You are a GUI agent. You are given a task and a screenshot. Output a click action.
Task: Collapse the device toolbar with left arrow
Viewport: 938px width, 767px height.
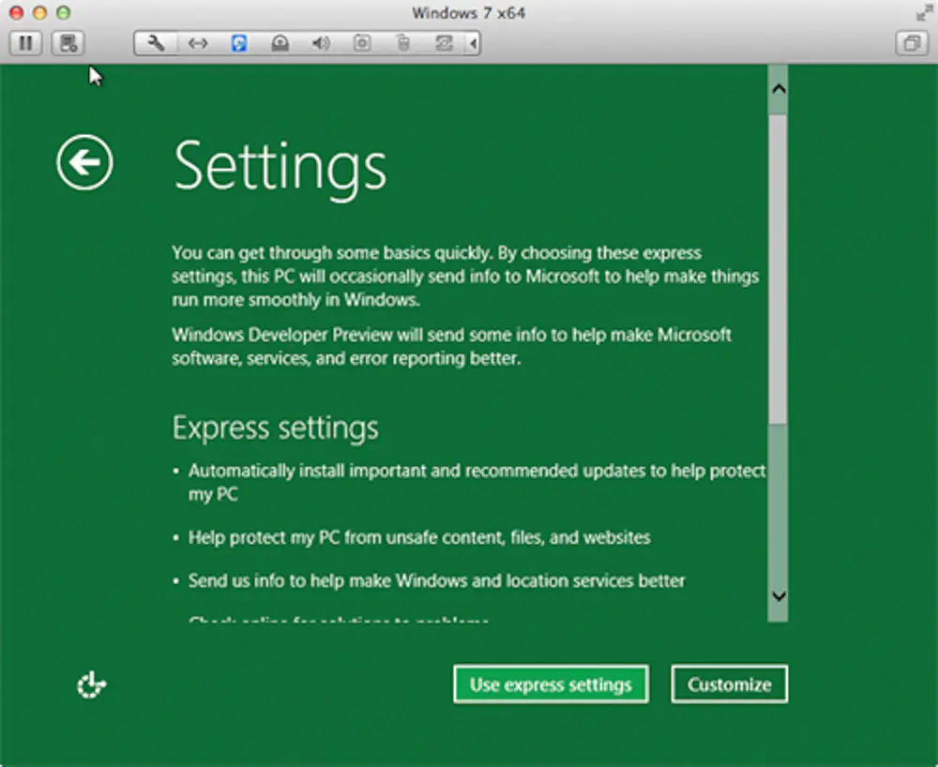473,43
